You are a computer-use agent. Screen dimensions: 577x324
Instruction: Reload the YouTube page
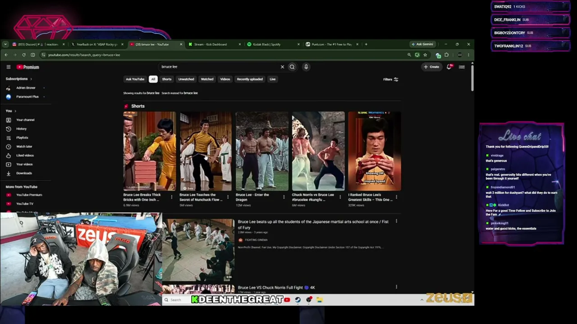[x=24, y=55]
